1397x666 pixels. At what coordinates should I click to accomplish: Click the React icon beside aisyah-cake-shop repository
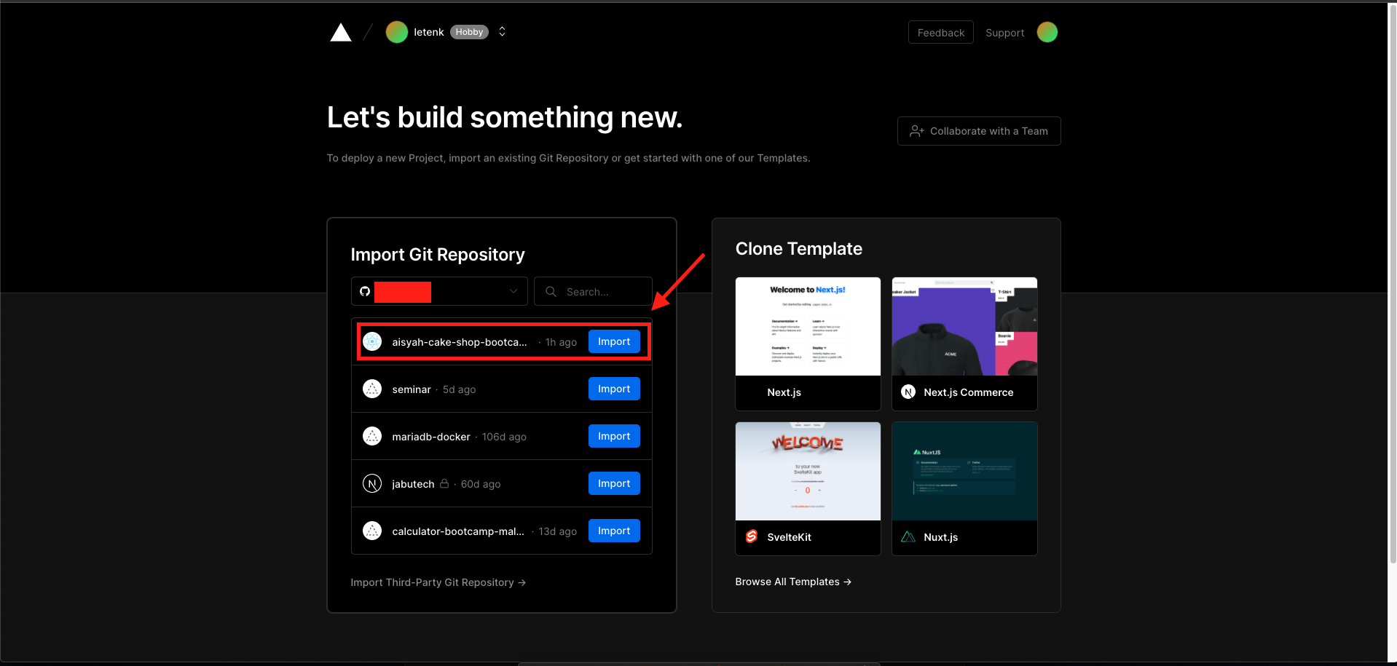click(372, 341)
